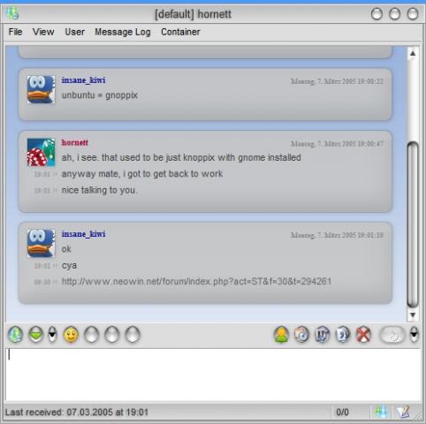Open the Message Log menu

coord(123,32)
